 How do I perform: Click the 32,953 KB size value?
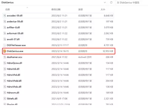tap(108, 51)
